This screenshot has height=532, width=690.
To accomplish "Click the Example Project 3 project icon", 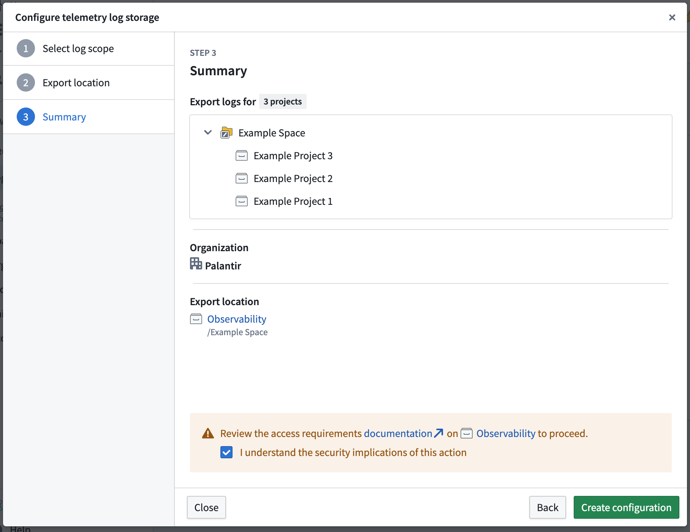I will 242,156.
